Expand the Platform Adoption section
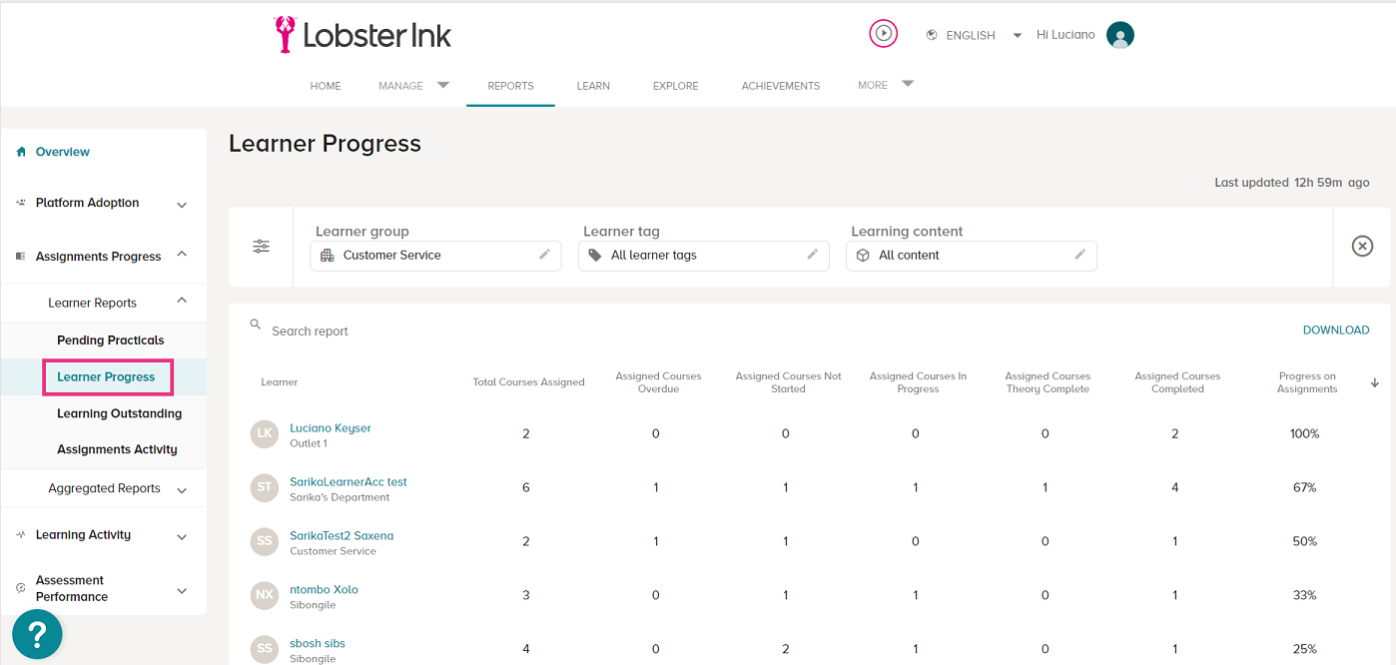 point(182,205)
